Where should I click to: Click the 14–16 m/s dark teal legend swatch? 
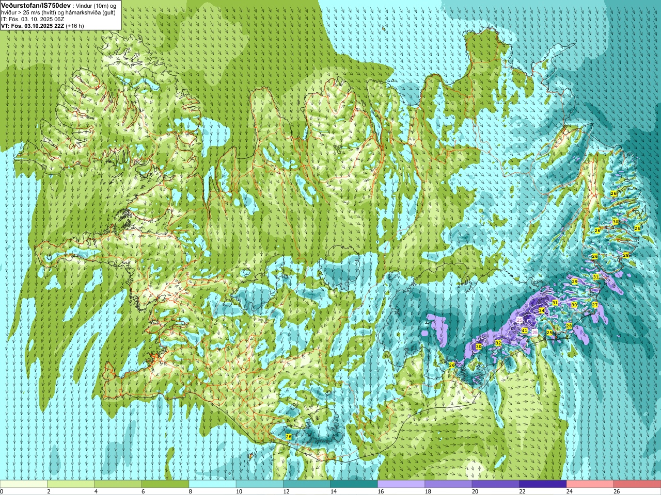pyautogui.click(x=354, y=484)
